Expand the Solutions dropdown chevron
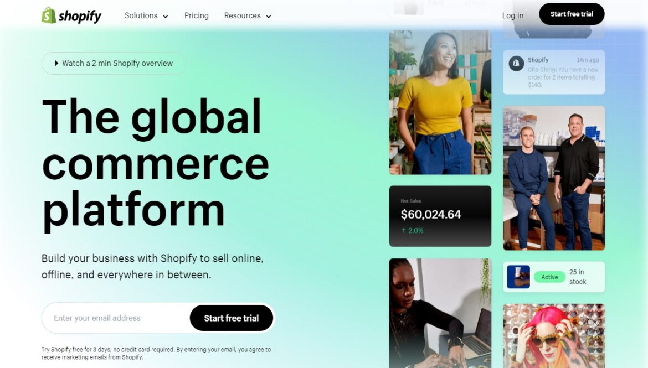The height and width of the screenshot is (368, 648). click(x=165, y=17)
